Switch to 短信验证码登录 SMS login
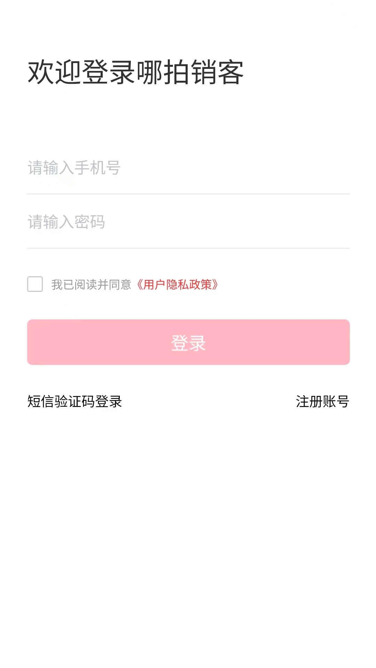Viewport: 376px width, 668px height. coord(75,401)
